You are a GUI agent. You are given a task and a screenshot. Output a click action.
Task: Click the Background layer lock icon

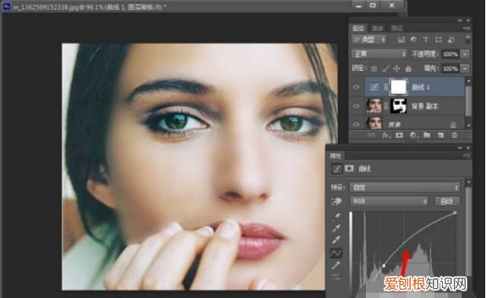click(453, 125)
